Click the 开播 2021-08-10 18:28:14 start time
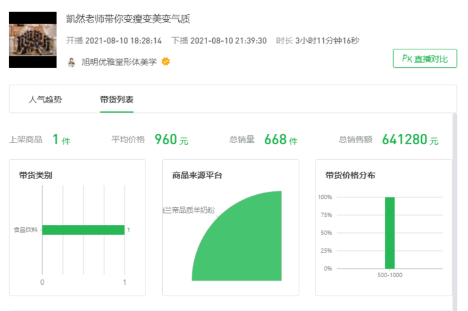The image size is (468, 311). click(113, 40)
